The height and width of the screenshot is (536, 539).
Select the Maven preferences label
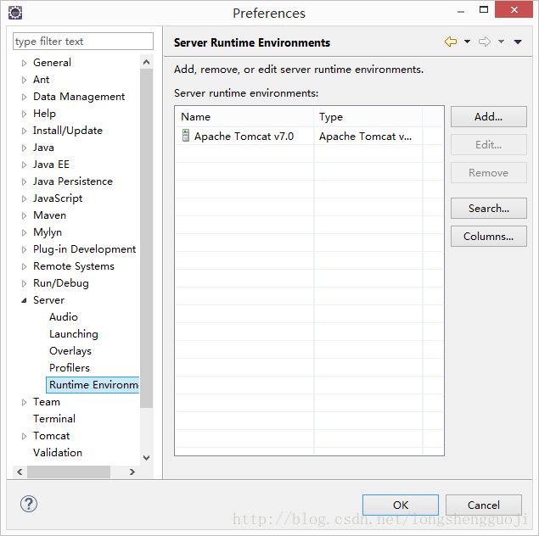click(x=49, y=215)
